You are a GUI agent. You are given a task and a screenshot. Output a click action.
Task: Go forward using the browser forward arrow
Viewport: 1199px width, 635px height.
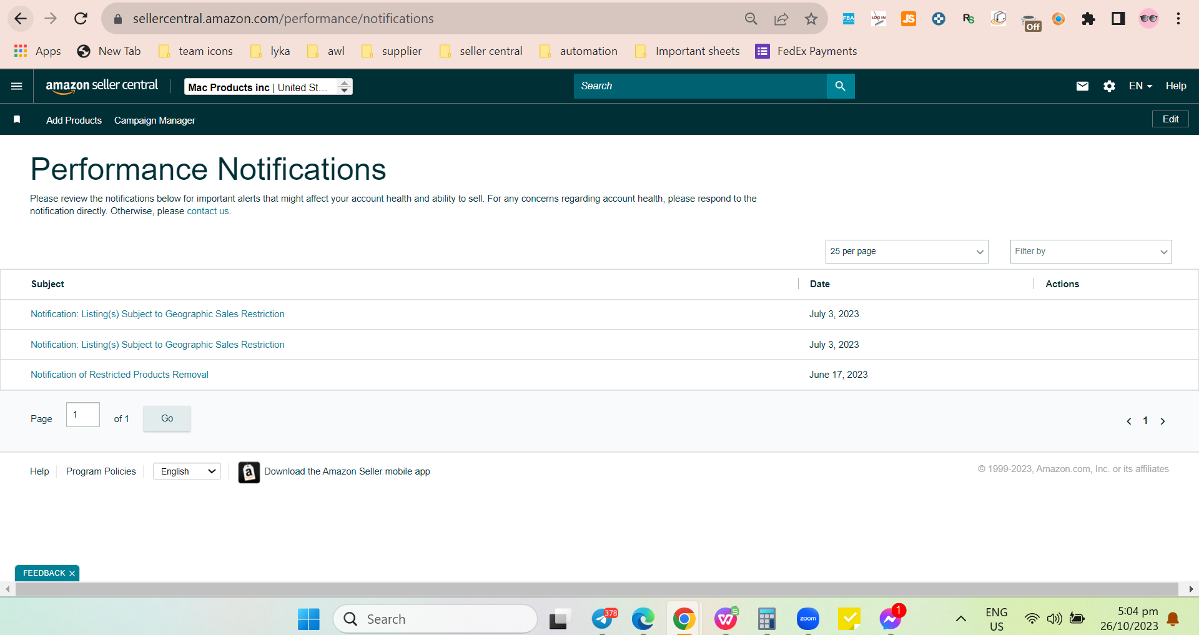pos(51,19)
